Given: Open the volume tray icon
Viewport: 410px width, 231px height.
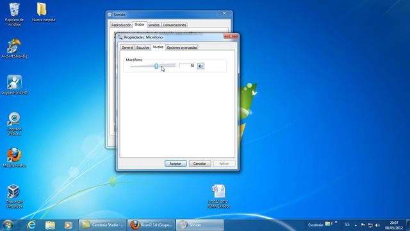Looking at the screenshot, I should coord(377,225).
